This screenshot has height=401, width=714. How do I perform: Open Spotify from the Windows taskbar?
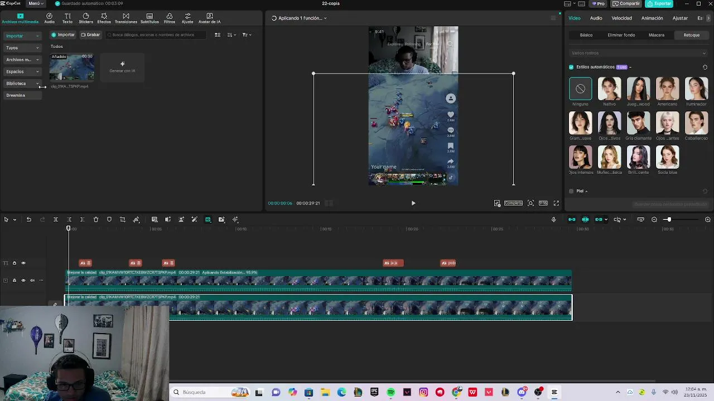pyautogui.click(x=390, y=392)
